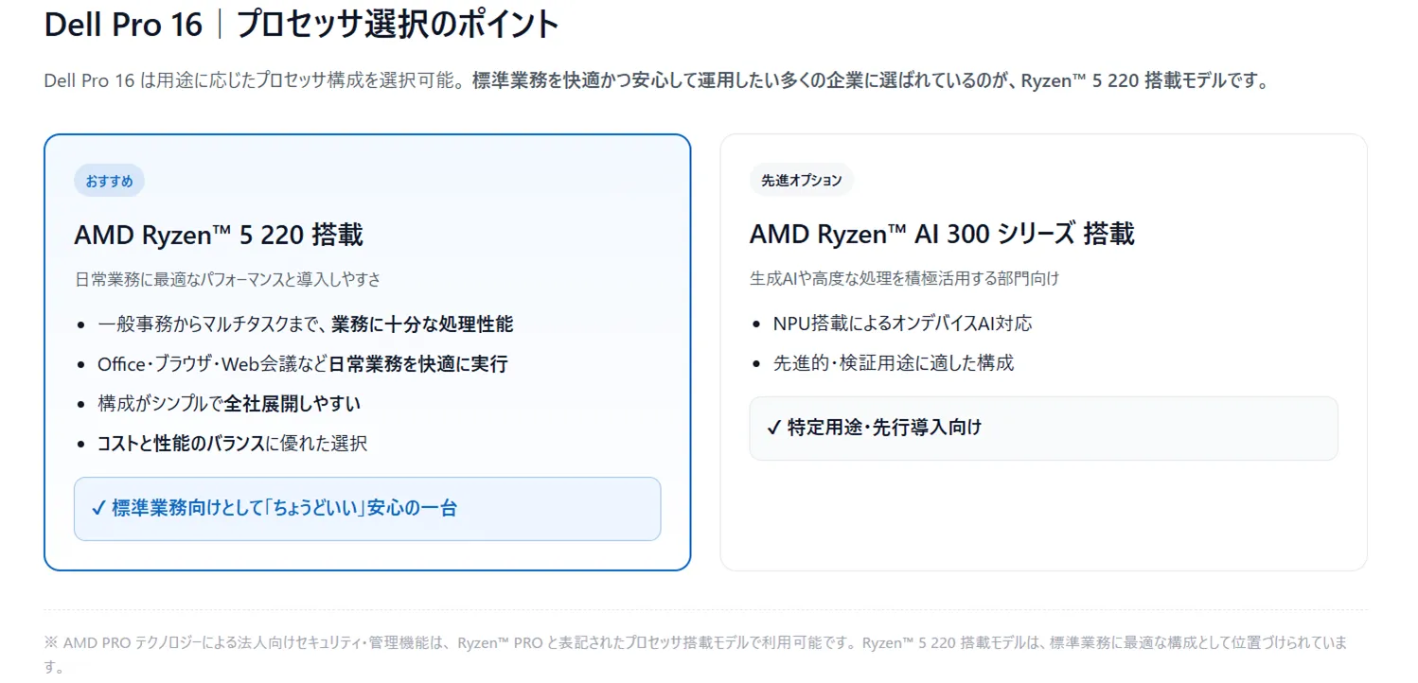Screen dimensions: 1418x683
Task: Click the bullet '構成がシンプルで全社展開しやすい'
Action: (229, 404)
